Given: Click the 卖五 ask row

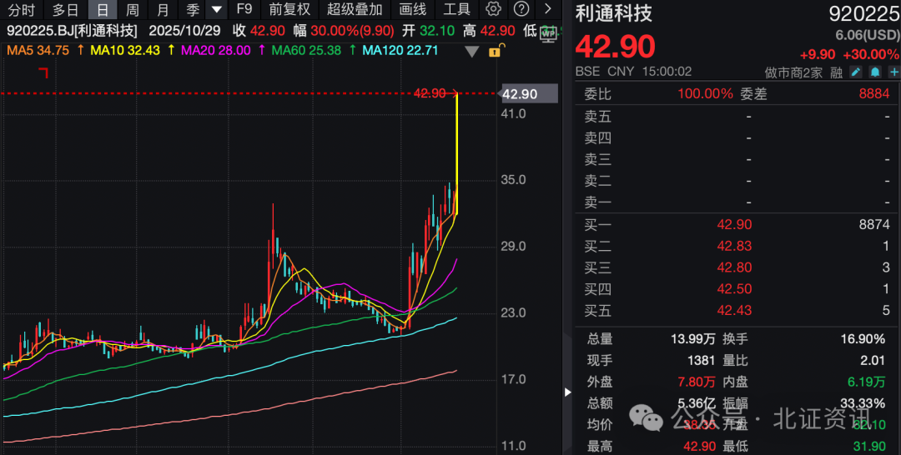Looking at the screenshot, I should [x=737, y=117].
